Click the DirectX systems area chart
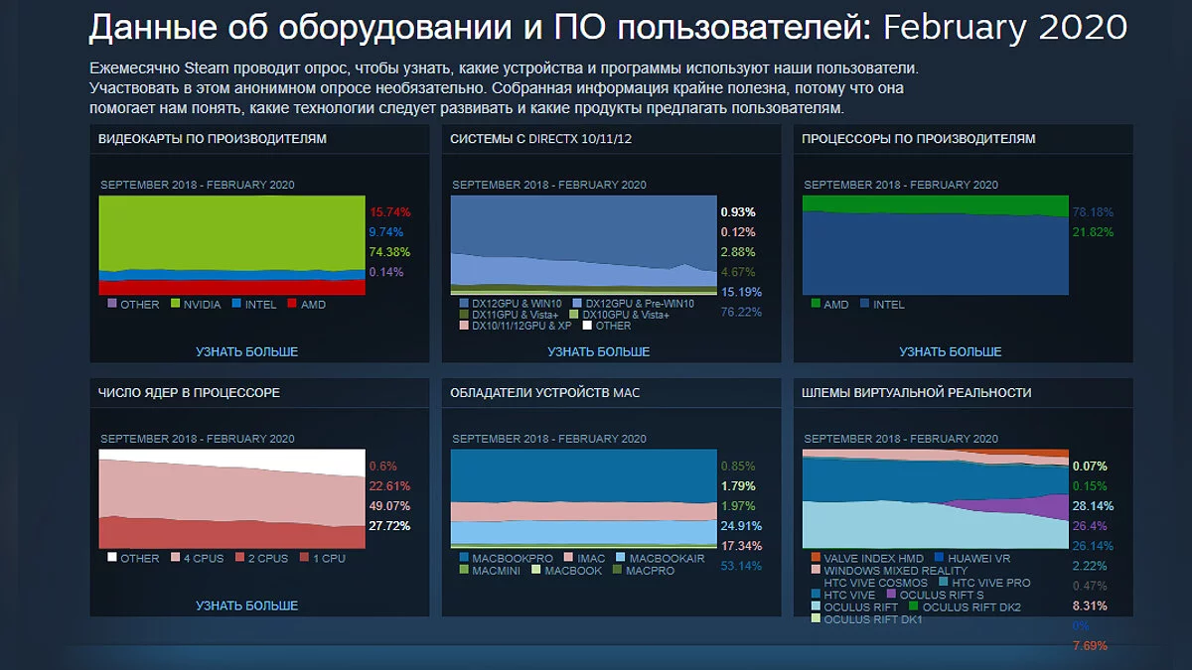Screen dimensions: 1192x670 [584, 245]
